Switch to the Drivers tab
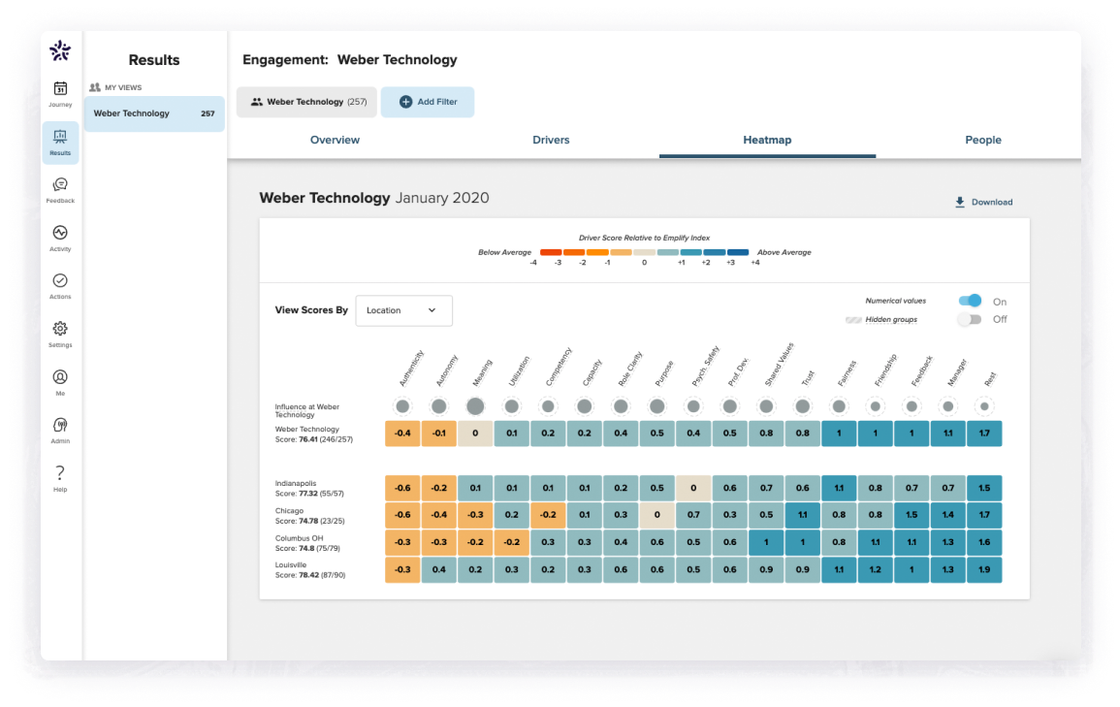 [x=551, y=140]
